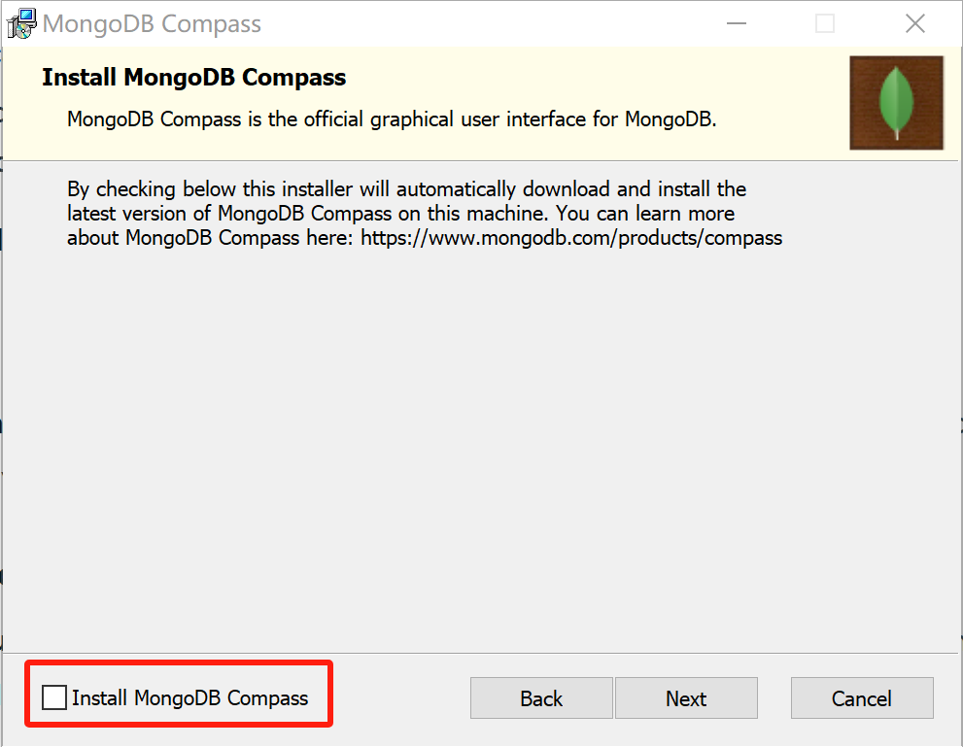Enable the Install MongoDB Compass checkbox
This screenshot has height=747, width=963.
click(54, 696)
